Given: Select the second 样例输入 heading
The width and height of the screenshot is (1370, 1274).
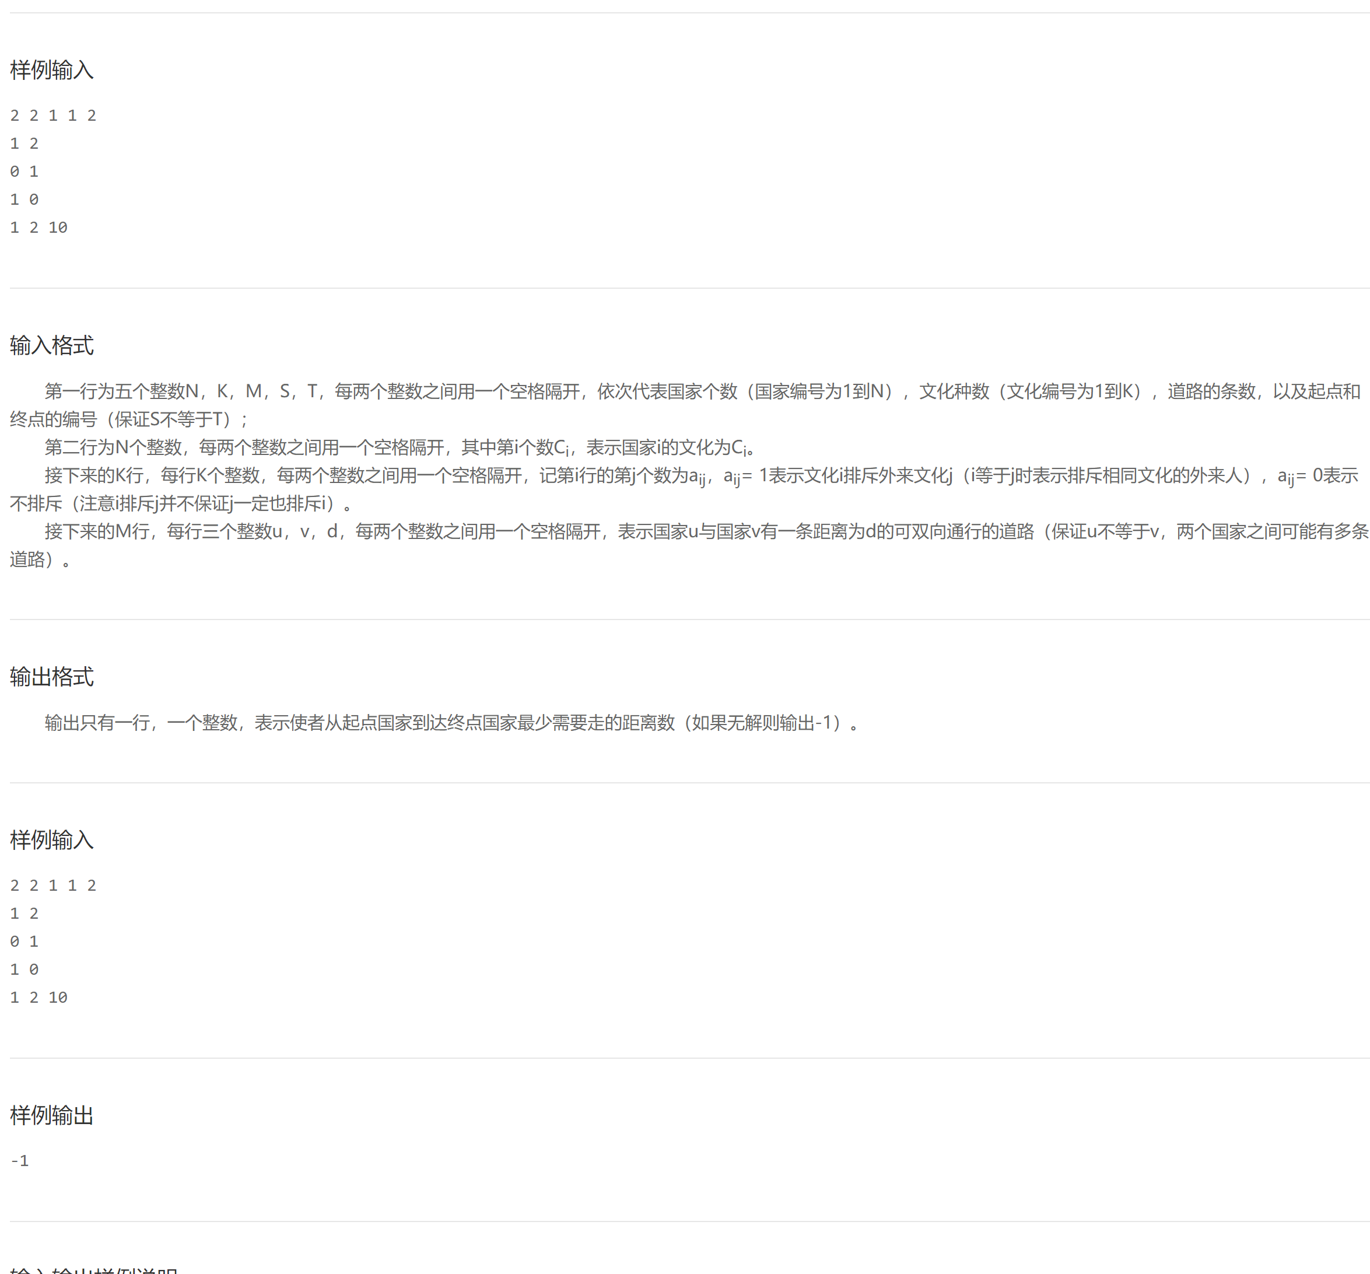Looking at the screenshot, I should [52, 839].
